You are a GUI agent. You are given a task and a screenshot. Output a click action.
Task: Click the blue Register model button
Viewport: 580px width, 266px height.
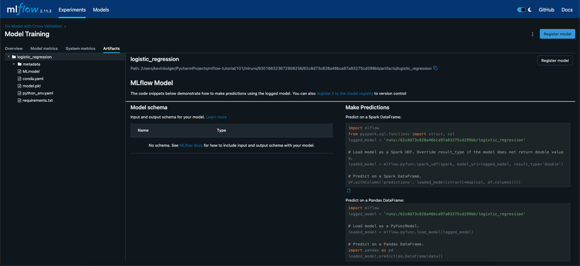click(557, 34)
